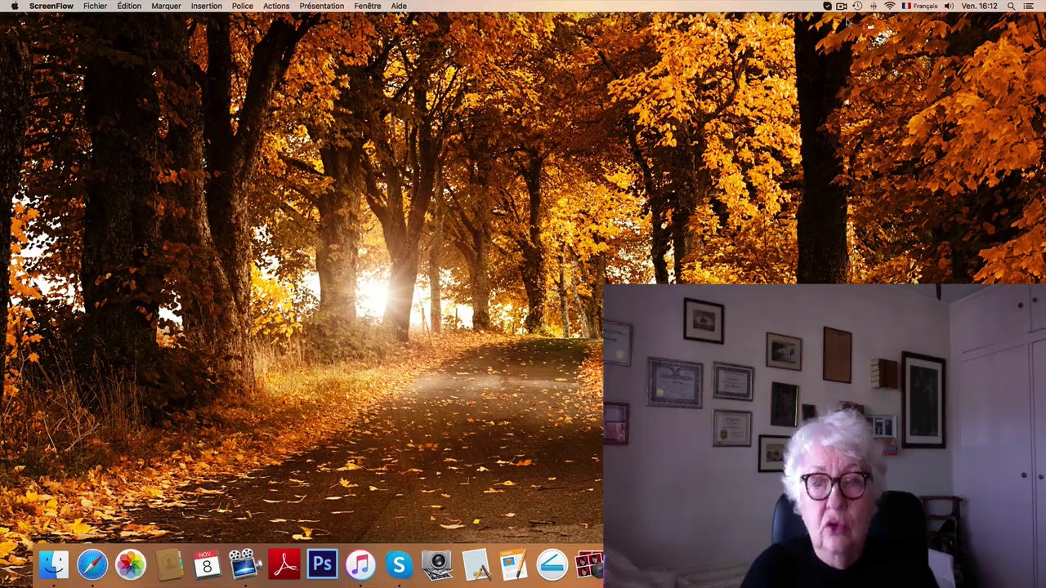Open iTunes from the Dock

(x=360, y=564)
